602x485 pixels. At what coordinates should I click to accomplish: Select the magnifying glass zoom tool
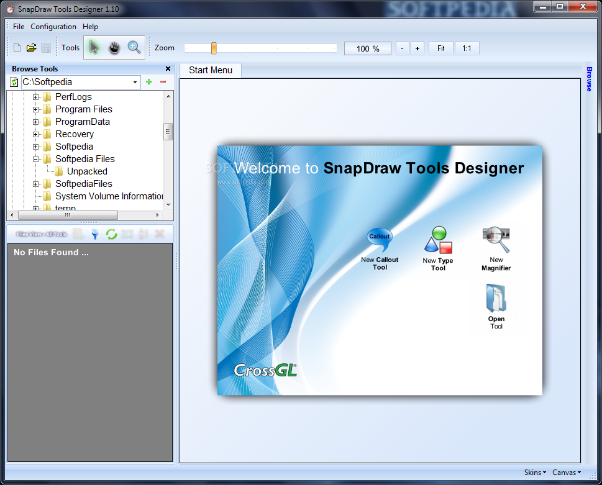click(134, 48)
